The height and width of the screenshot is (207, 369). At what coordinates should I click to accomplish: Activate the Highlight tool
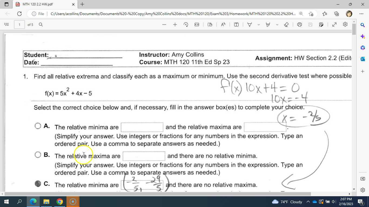tap(267, 25)
